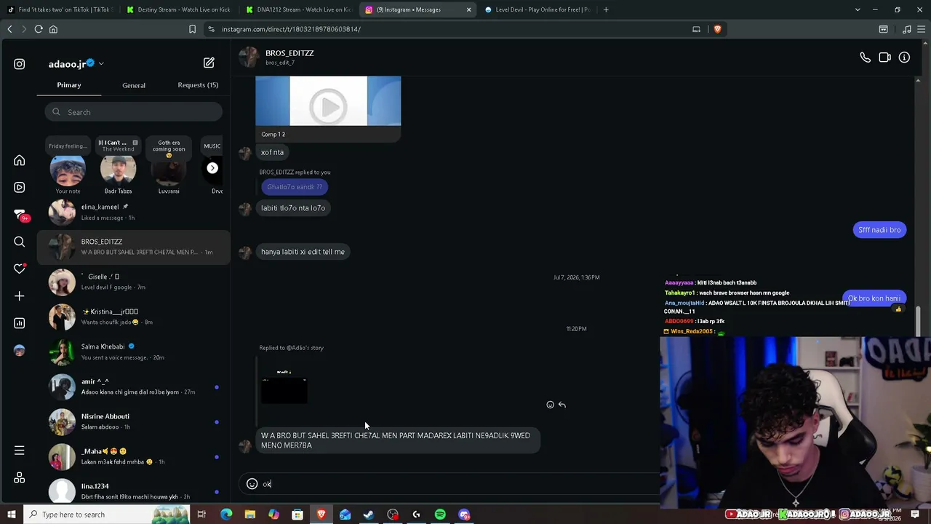Open the Giselle conversation
The width and height of the screenshot is (931, 524).
134,282
